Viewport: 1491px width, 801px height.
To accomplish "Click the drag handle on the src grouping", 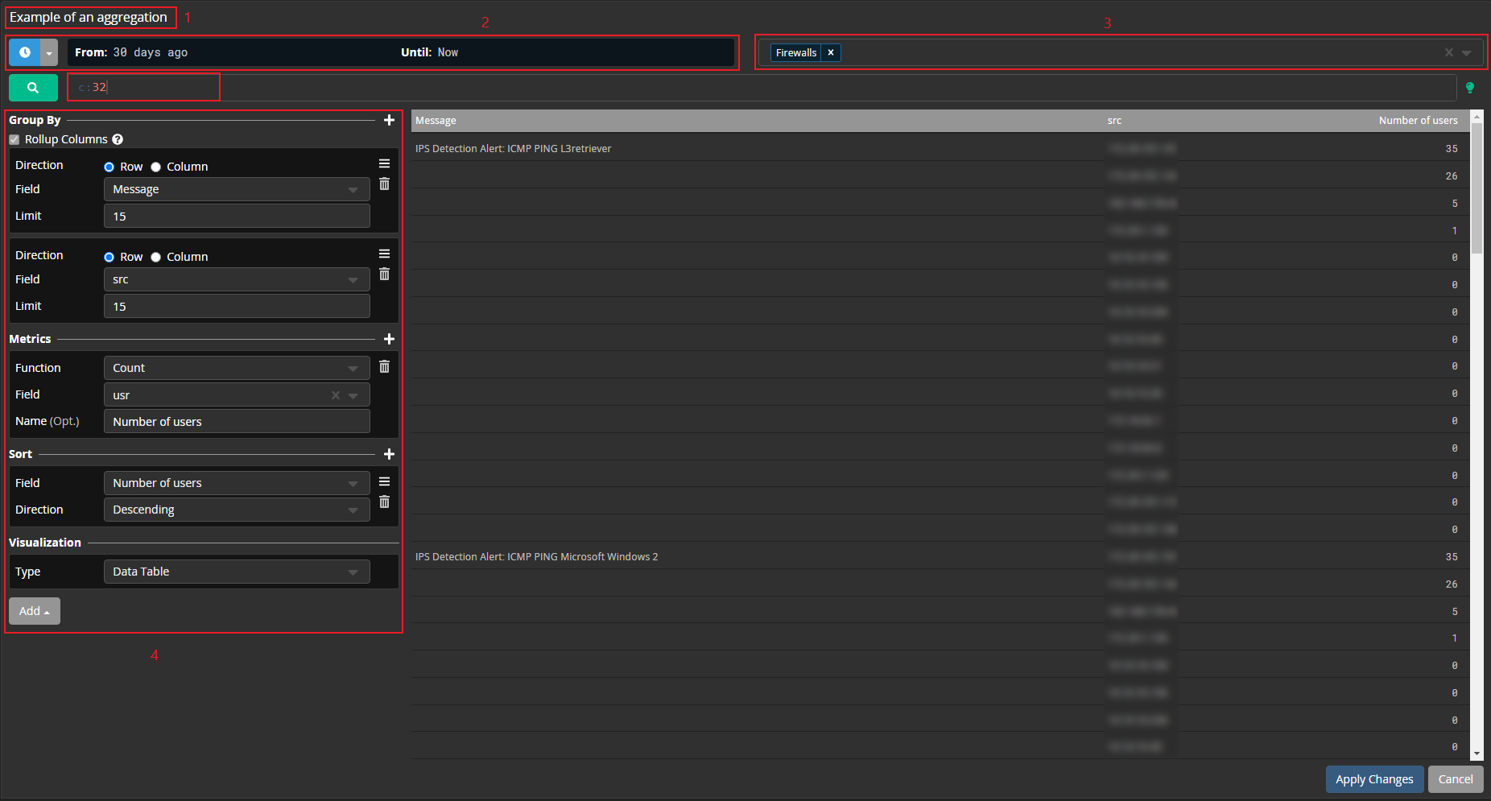I will 385,253.
